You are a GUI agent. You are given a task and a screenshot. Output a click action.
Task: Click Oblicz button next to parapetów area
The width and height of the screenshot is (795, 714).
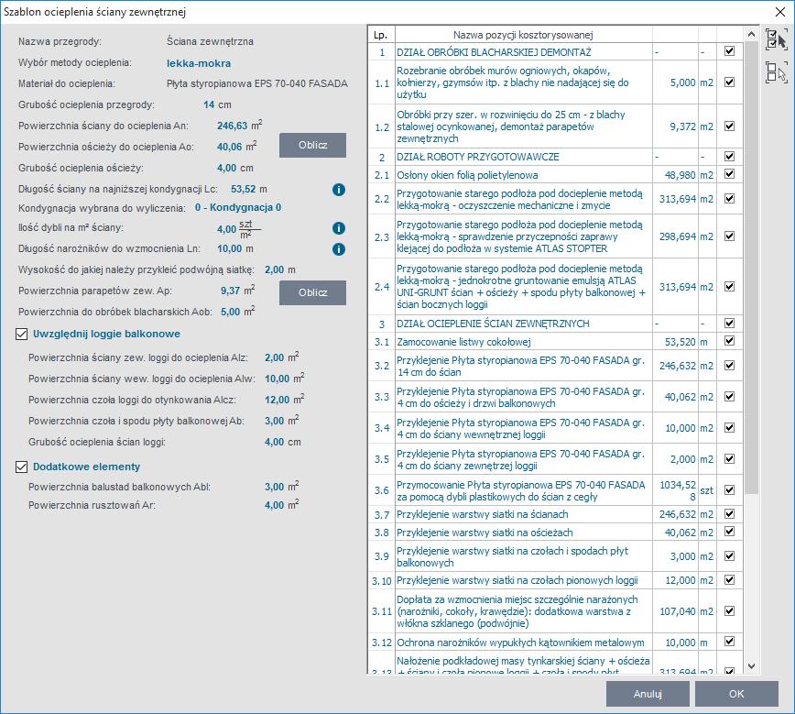coord(313,292)
